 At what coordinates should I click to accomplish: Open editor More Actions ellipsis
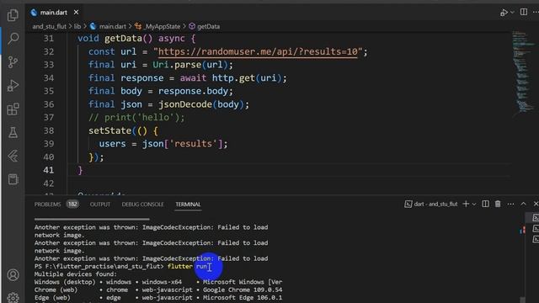536,12
